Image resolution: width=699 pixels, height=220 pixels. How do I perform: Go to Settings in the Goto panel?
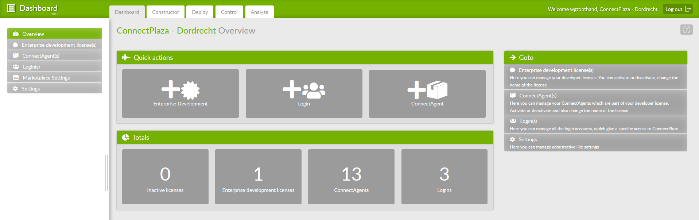[x=527, y=139]
